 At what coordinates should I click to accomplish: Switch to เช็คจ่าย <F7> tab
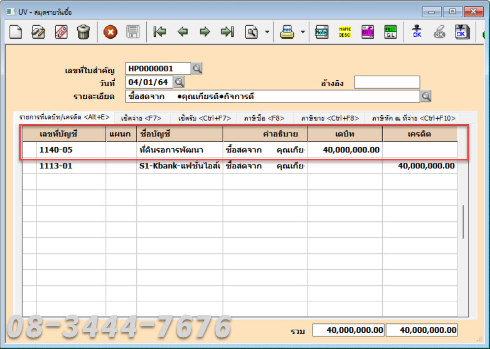[x=141, y=118]
